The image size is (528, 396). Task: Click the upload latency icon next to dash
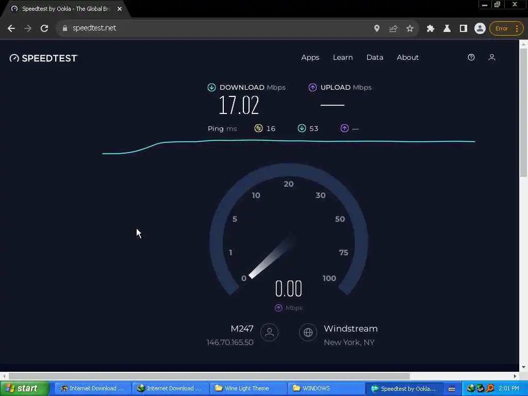(x=344, y=128)
